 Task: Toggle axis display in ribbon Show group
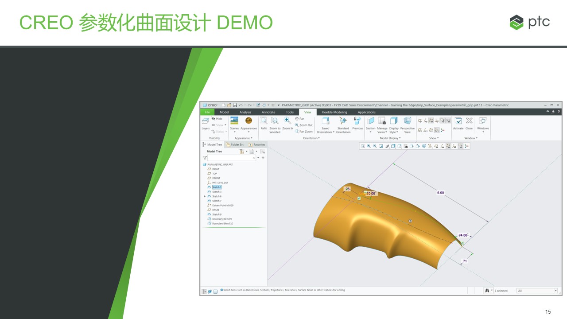425,121
